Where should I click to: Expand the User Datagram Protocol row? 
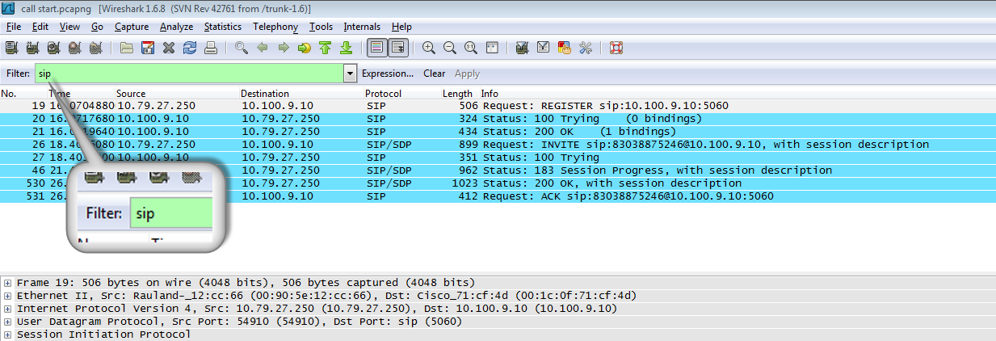click(x=7, y=322)
